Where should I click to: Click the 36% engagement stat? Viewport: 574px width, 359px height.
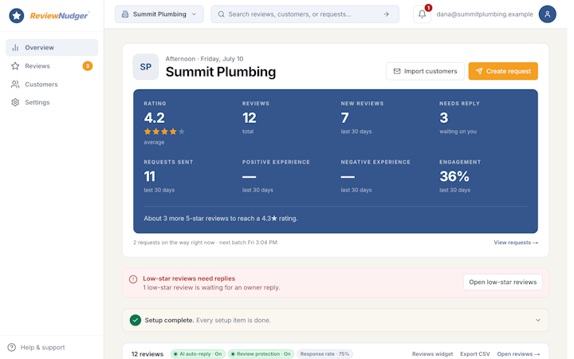click(x=454, y=176)
